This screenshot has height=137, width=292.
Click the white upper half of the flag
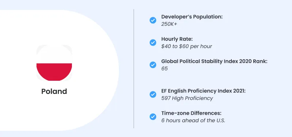pos(54,54)
